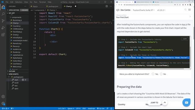Open the FusionCharts hamburger menu

(190, 9)
